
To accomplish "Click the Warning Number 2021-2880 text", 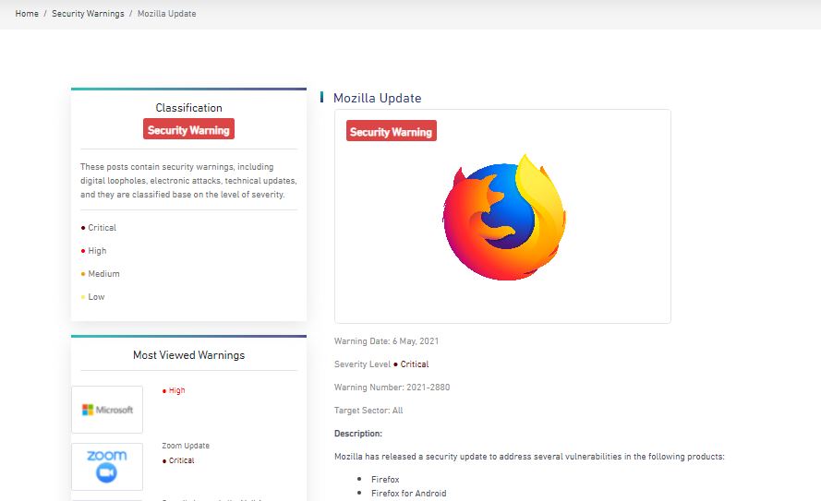I will pos(392,388).
